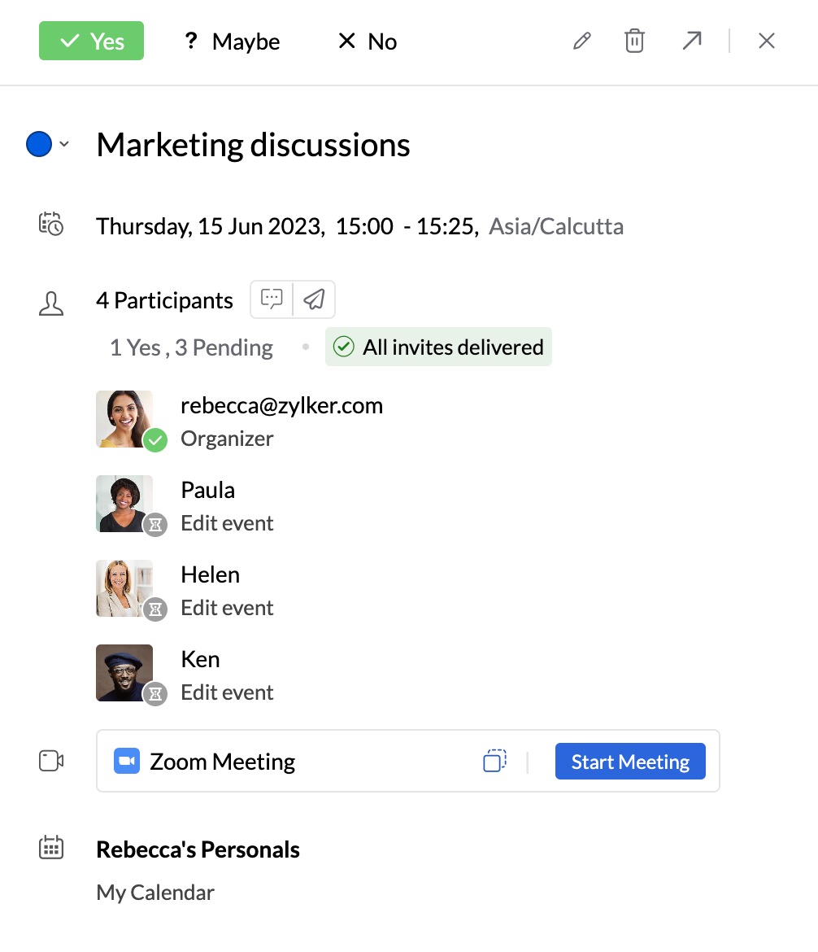Click the paper plane email participants icon
This screenshot has width=818, height=952.
tap(314, 299)
